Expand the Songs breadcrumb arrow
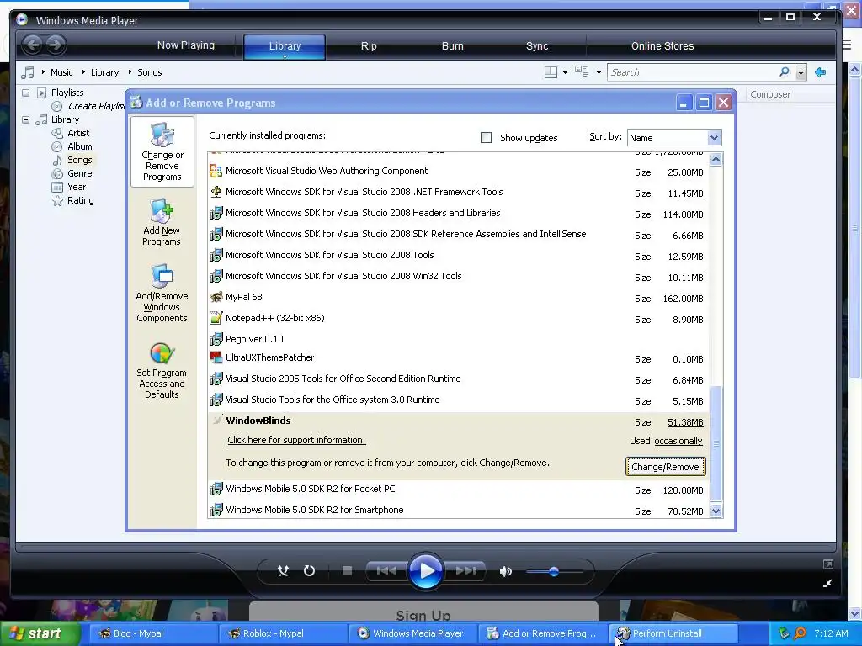Screen dimensions: 862x646 pos(130,72)
